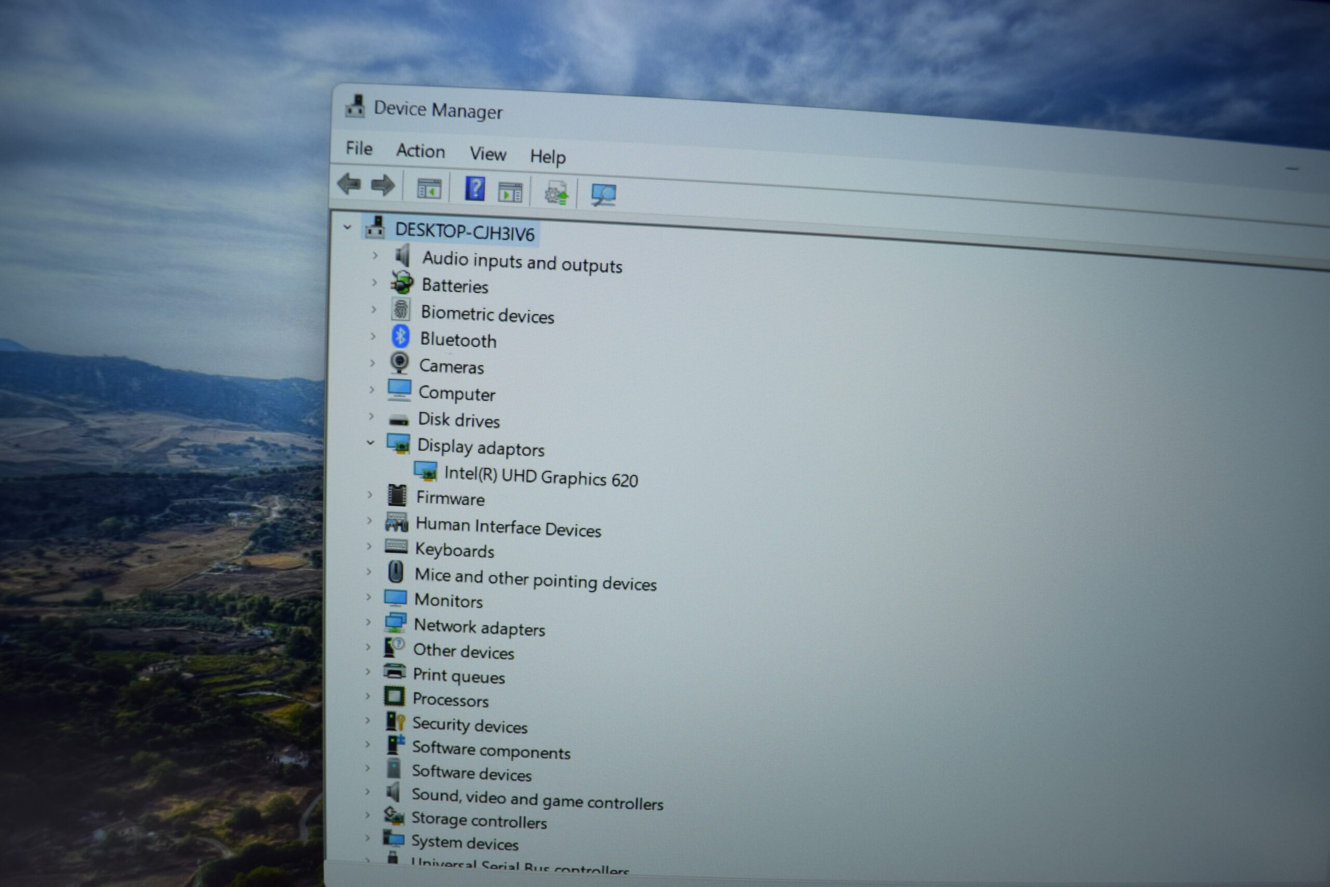Expand the Network adapters chevron
1330x887 pixels.
(368, 623)
